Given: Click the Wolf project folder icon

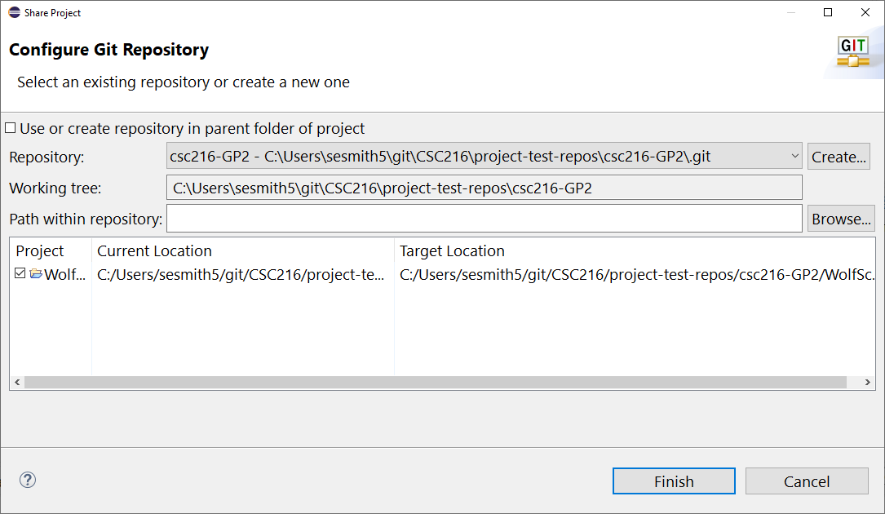Looking at the screenshot, I should 36,274.
